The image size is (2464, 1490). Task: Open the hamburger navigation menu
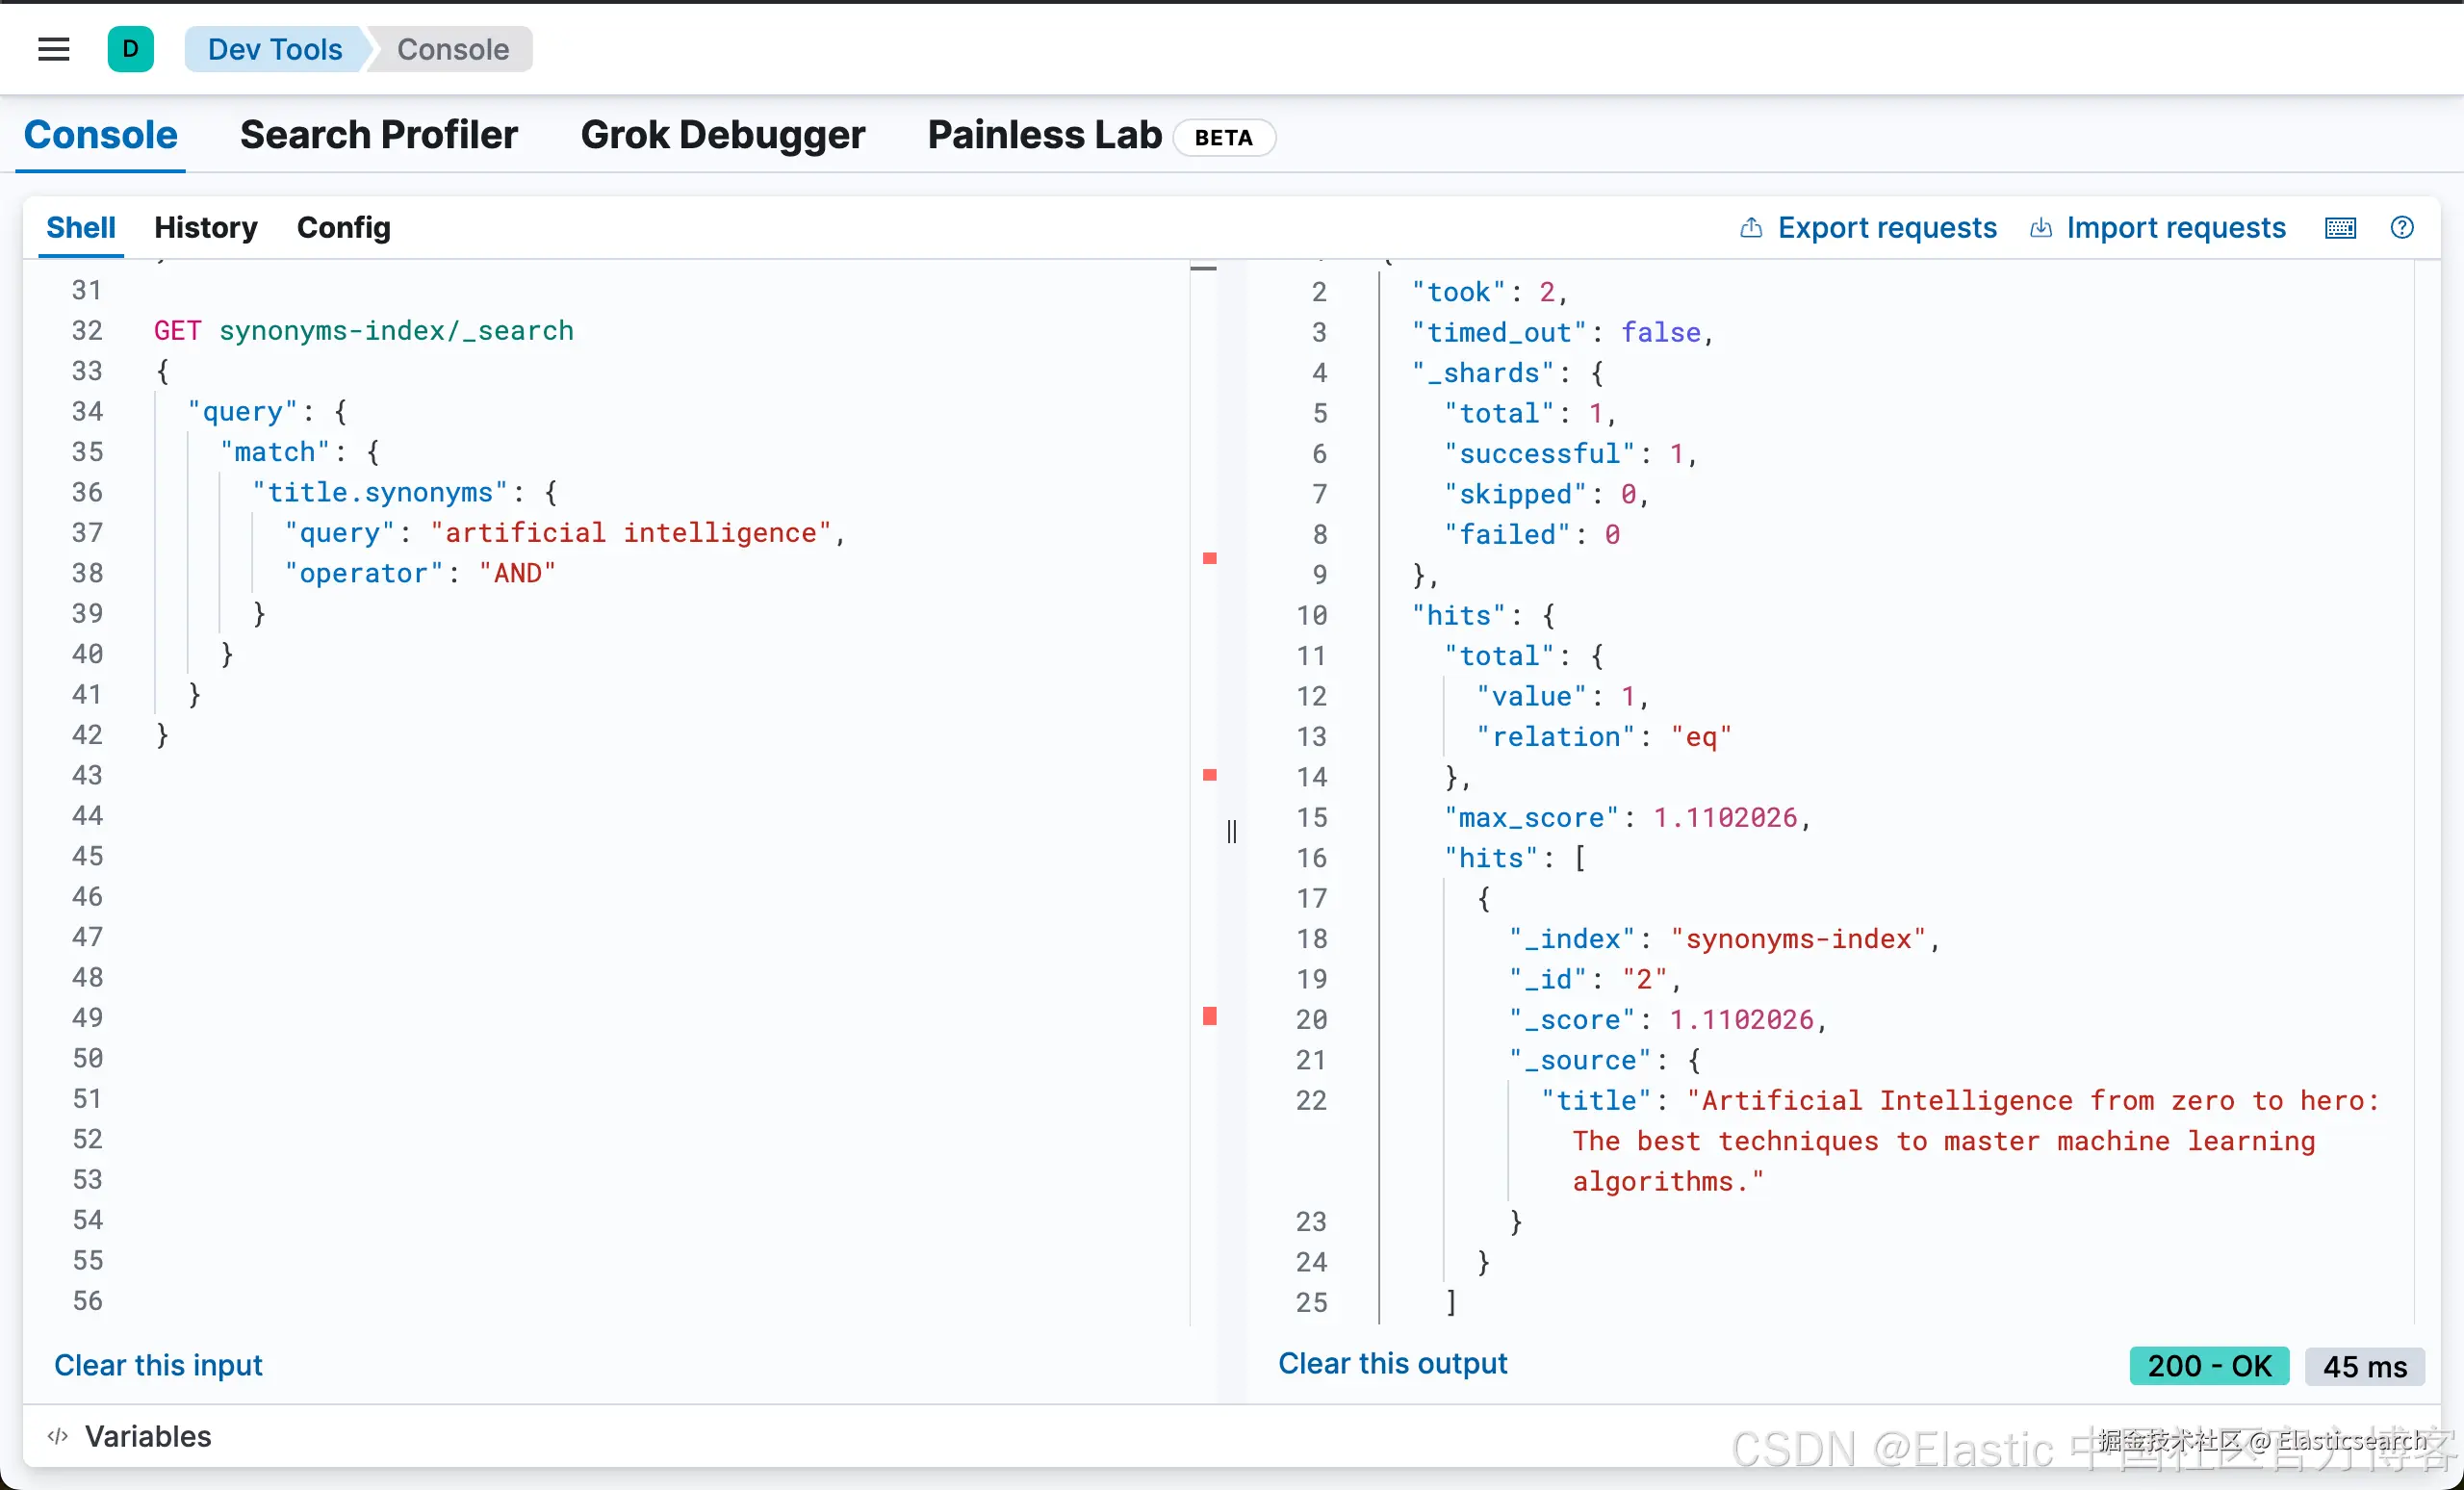pos(54,49)
